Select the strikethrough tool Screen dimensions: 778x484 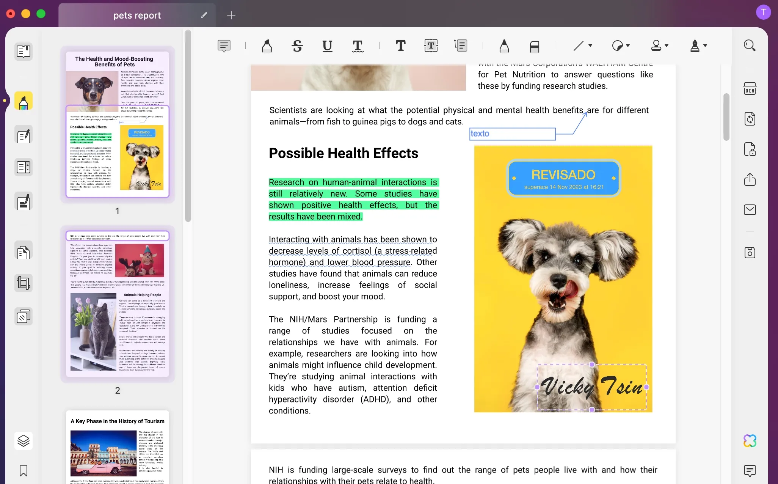297,46
